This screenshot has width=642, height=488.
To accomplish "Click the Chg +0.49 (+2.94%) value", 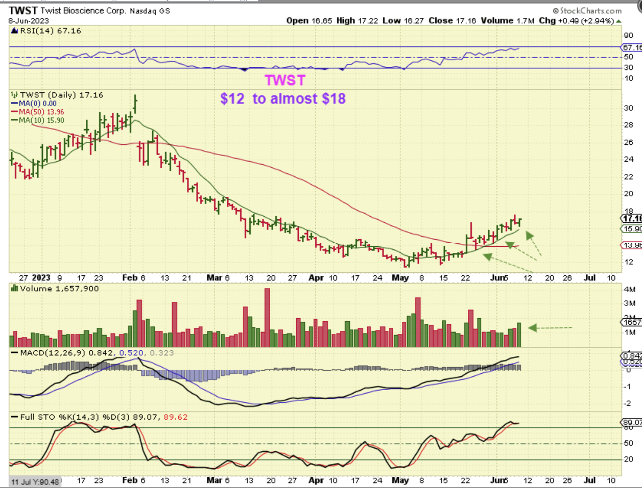I will (x=577, y=20).
